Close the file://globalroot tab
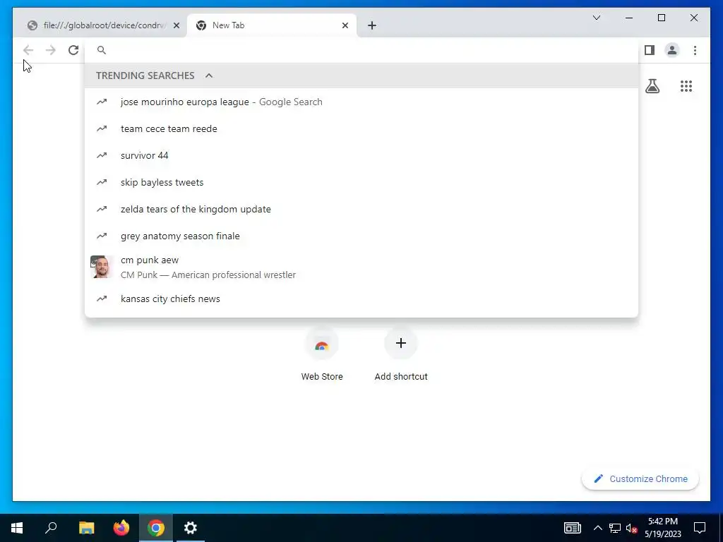 [x=176, y=26]
